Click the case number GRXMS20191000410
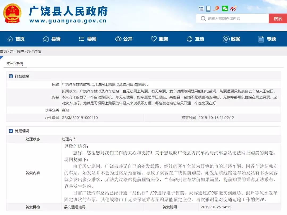This screenshot has width=287, height=215. pos(80,118)
